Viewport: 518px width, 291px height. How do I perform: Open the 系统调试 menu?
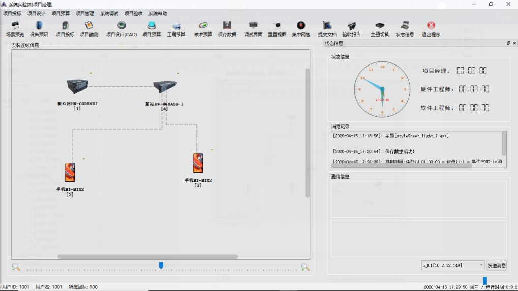[x=109, y=14]
